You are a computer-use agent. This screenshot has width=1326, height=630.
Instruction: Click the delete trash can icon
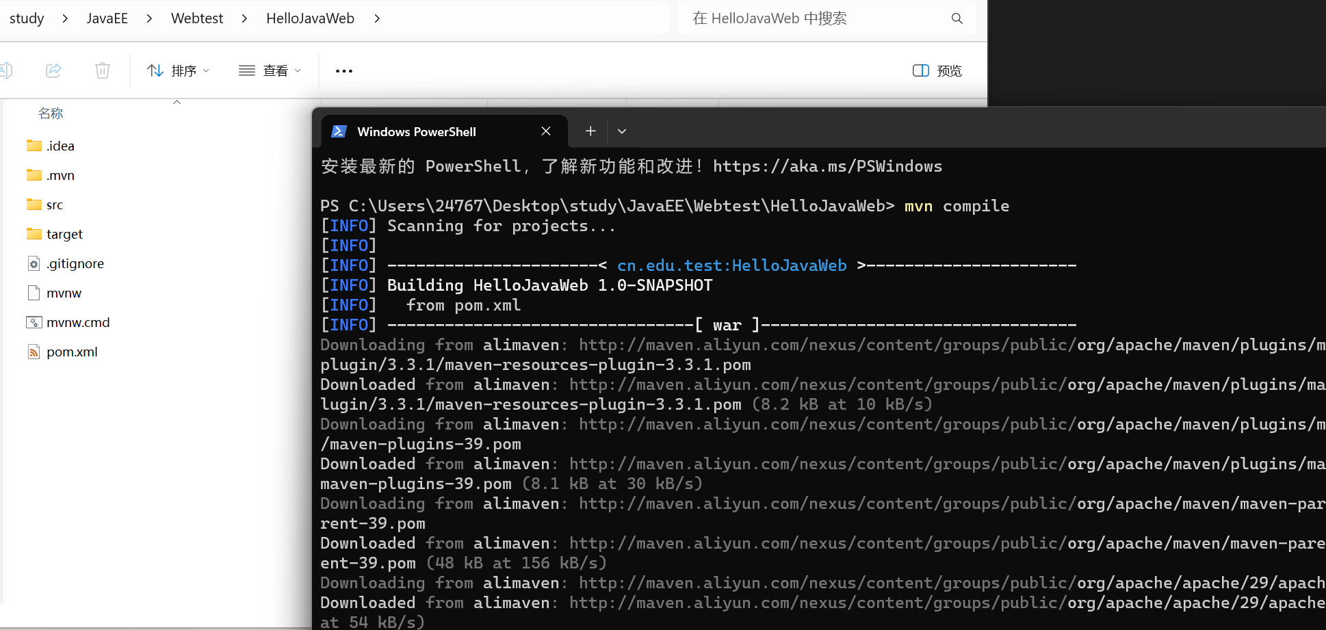(x=103, y=70)
